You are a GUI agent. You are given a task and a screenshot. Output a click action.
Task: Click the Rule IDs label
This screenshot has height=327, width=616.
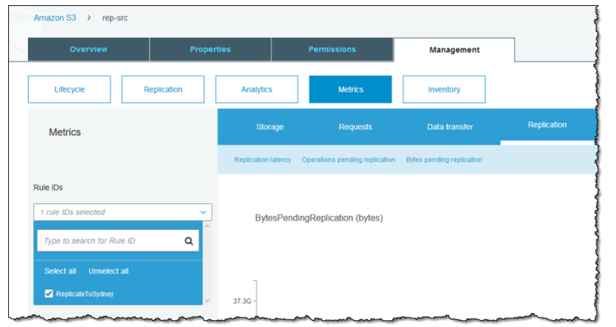point(48,187)
